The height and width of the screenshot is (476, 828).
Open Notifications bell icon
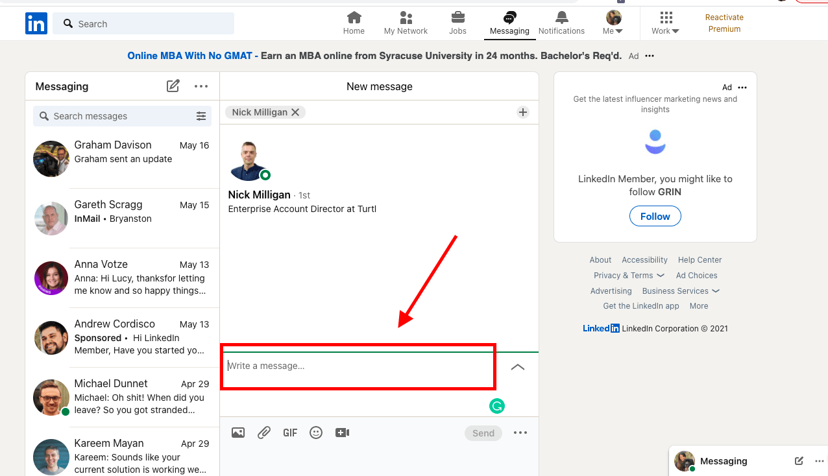click(x=561, y=18)
